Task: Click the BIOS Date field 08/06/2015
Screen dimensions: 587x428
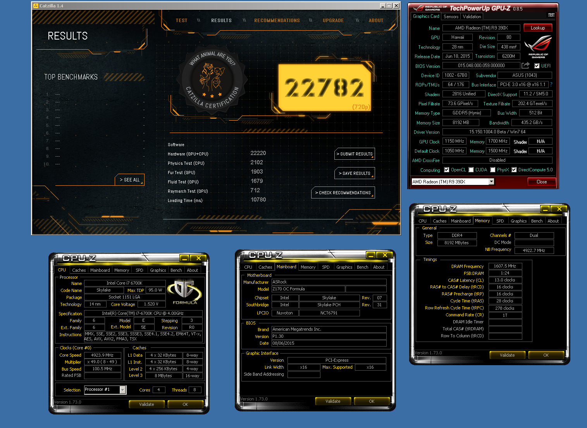Action: (329, 343)
